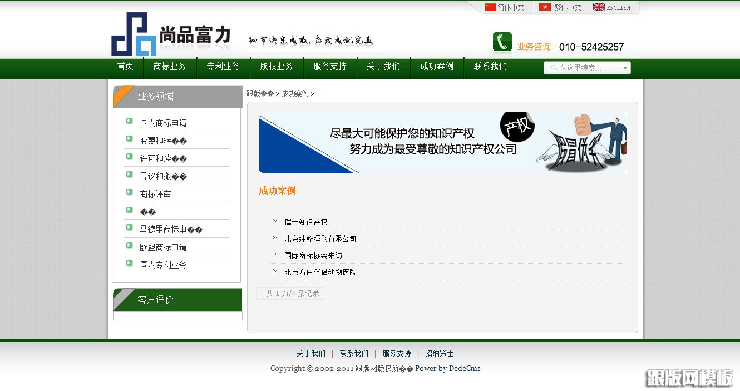Click the British flag icon beside ENGLISH
This screenshot has height=391, width=740.
pyautogui.click(x=599, y=7)
